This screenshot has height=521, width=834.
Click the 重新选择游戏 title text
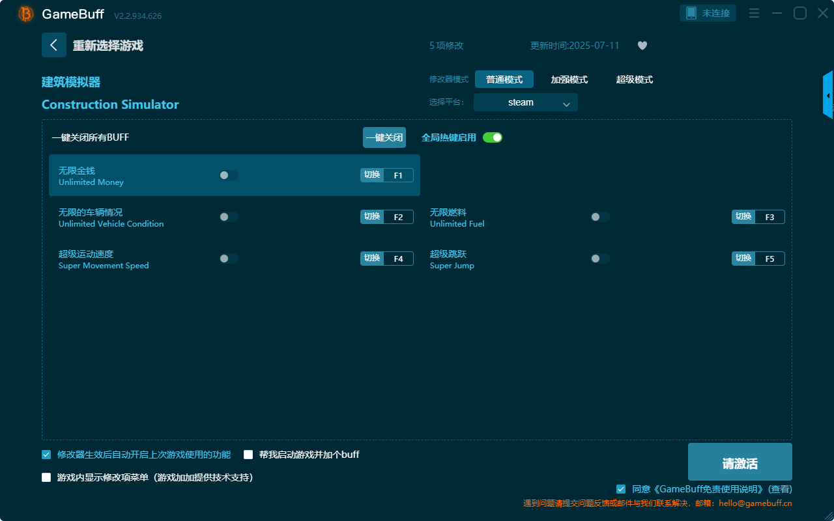(x=108, y=46)
